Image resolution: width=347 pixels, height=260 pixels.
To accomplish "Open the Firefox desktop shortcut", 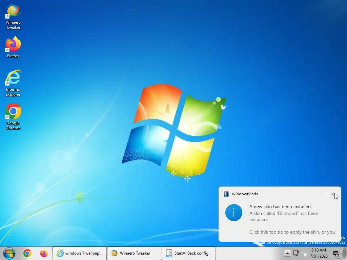I will 13,47.
